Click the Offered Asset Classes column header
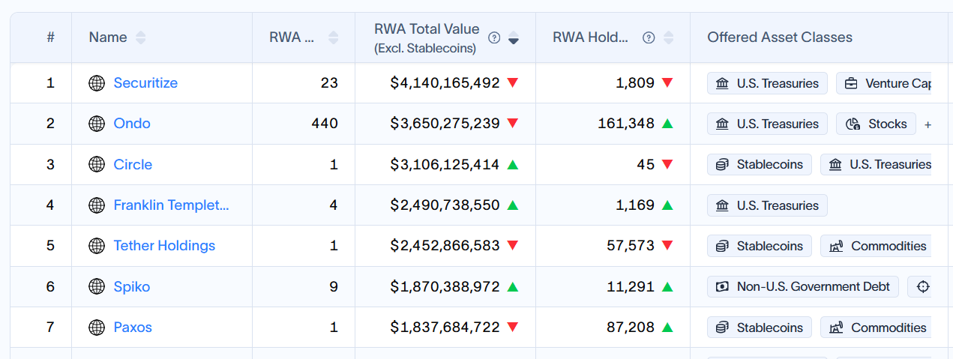This screenshot has height=359, width=953. click(x=780, y=37)
